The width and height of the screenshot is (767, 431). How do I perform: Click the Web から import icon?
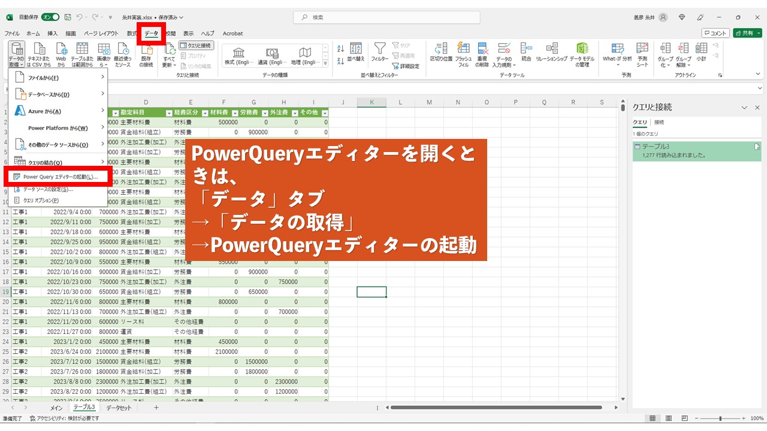pos(61,55)
